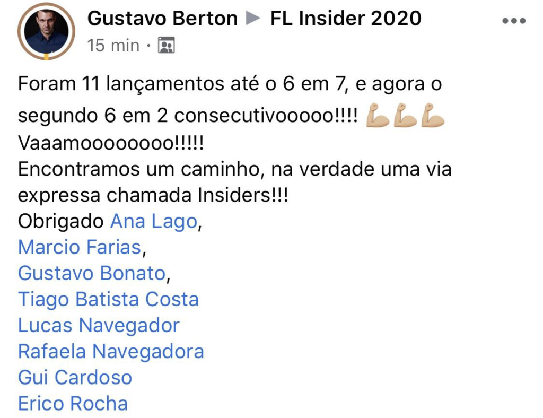Open Erico Rocha tagged profile
Image resolution: width=543 pixels, height=418 pixels.
click(x=73, y=404)
